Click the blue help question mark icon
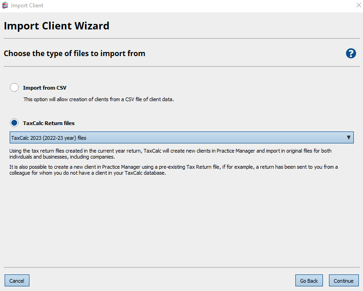The height and width of the screenshot is (291, 363). coord(351,53)
